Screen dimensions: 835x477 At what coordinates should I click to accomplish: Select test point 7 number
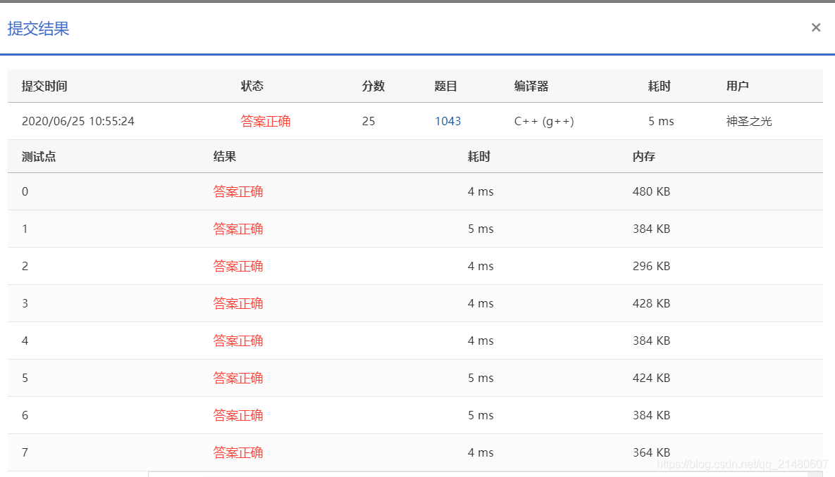[25, 452]
